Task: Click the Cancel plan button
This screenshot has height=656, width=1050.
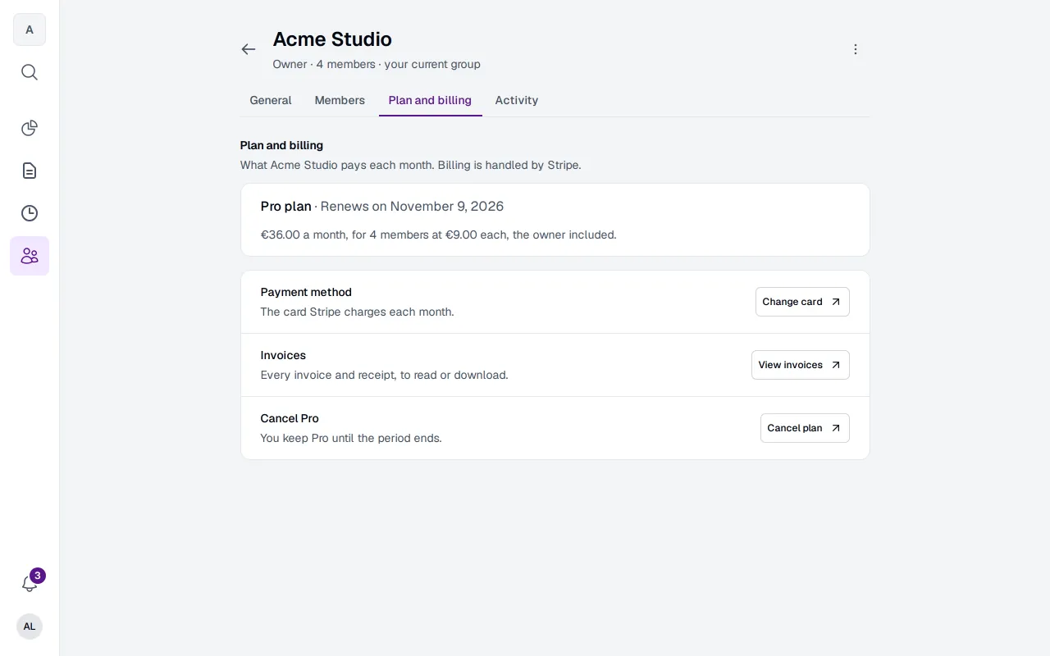Action: tap(805, 428)
